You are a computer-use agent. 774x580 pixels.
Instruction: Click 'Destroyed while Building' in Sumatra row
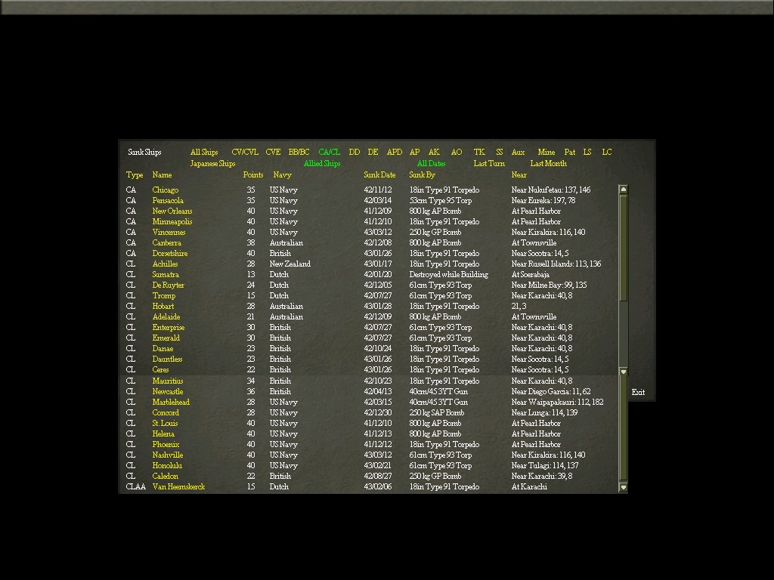tap(449, 275)
